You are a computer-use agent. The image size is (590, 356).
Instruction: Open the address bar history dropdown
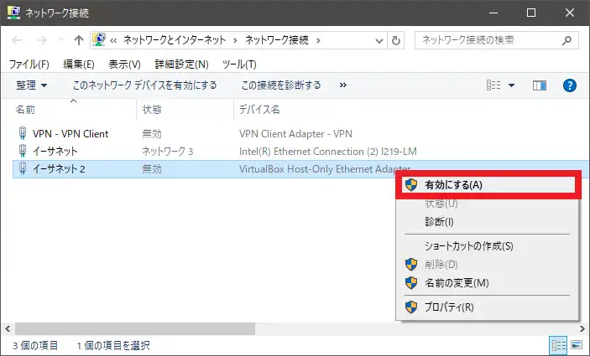[x=379, y=40]
